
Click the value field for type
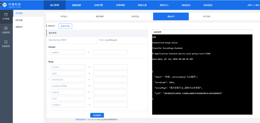pyautogui.click(x=110, y=73)
